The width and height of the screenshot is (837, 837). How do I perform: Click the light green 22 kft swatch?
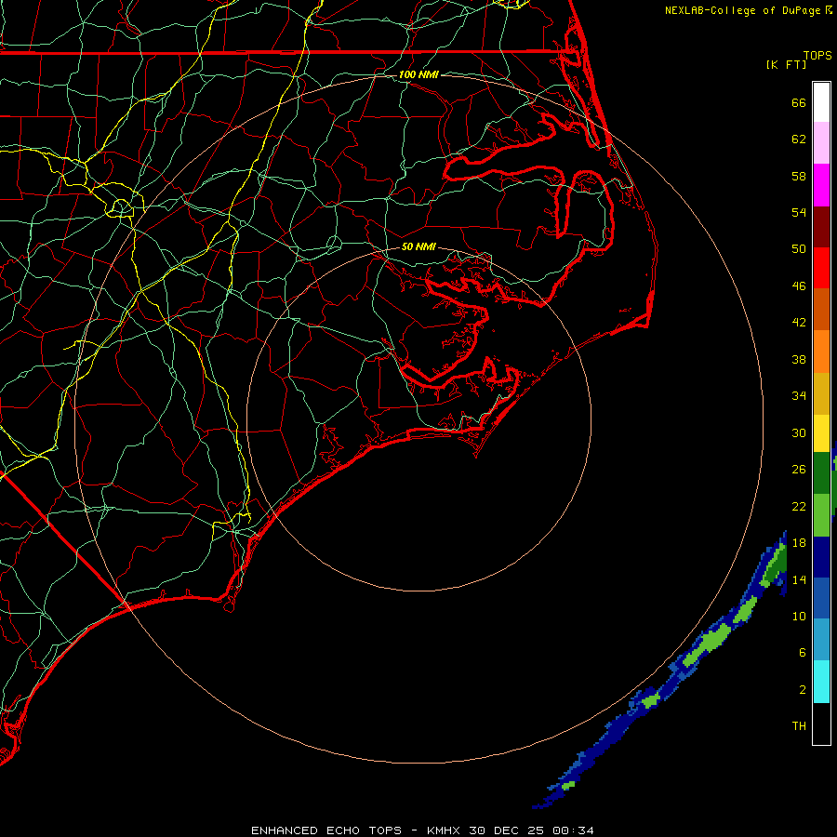click(x=821, y=515)
